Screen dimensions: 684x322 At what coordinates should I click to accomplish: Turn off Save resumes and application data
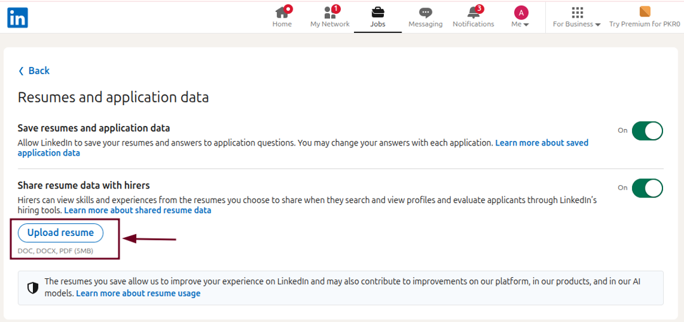pos(647,130)
